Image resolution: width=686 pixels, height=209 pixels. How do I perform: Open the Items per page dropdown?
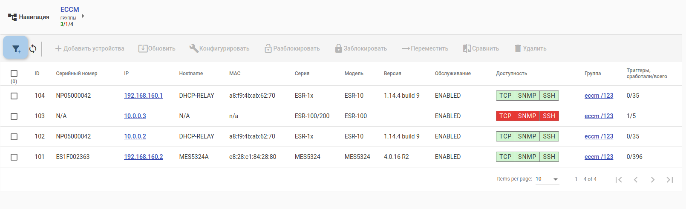pos(547,179)
